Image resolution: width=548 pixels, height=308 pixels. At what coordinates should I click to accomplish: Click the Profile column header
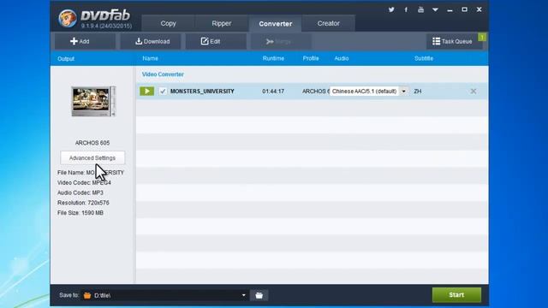pos(311,58)
